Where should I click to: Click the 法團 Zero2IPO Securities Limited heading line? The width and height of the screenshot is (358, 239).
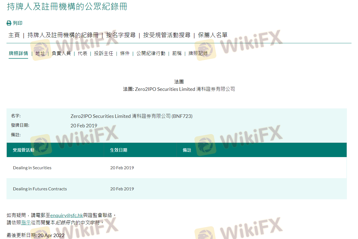pyautogui.click(x=179, y=89)
